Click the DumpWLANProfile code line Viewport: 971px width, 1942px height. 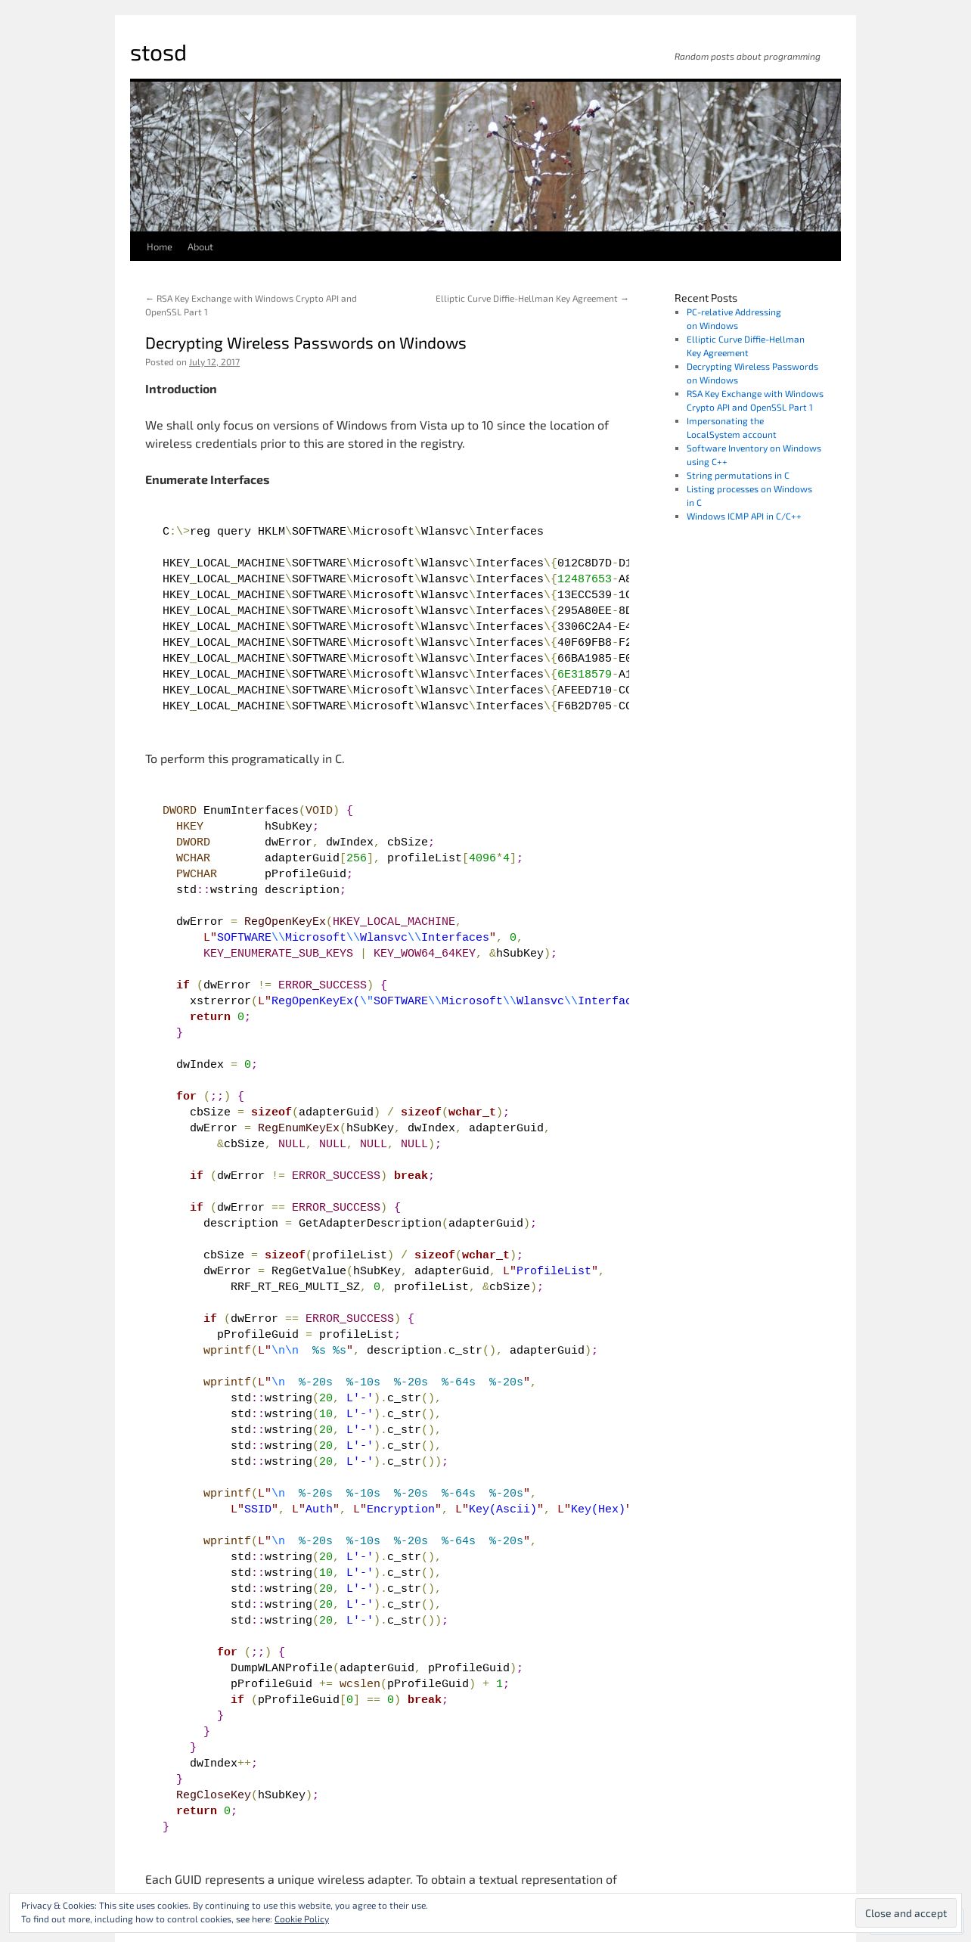377,1668
